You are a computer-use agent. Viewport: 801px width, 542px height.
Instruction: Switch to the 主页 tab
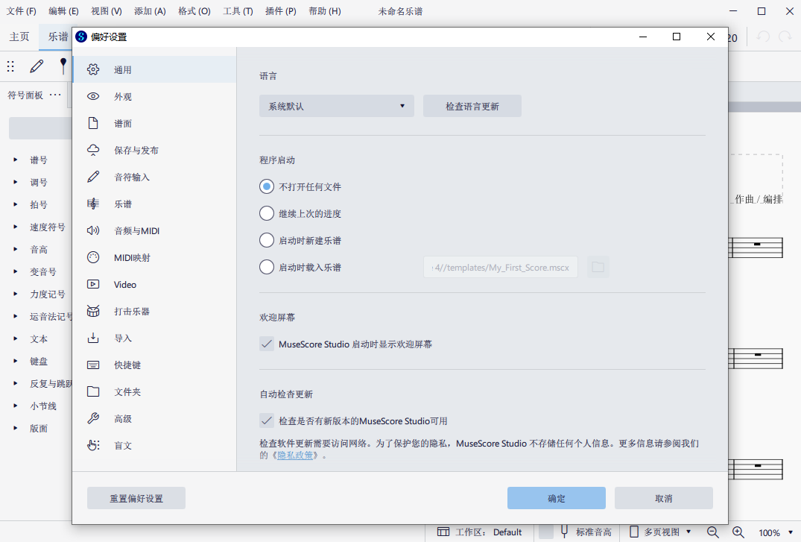[19, 37]
